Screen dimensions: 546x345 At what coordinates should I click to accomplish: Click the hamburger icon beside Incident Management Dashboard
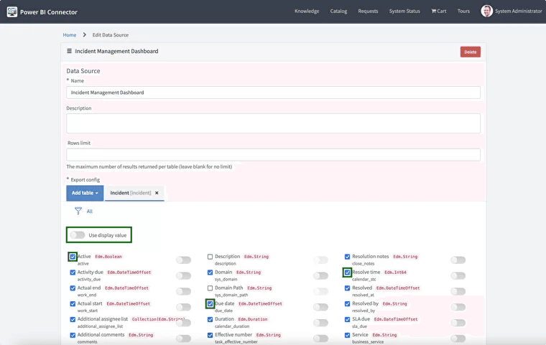tap(69, 52)
